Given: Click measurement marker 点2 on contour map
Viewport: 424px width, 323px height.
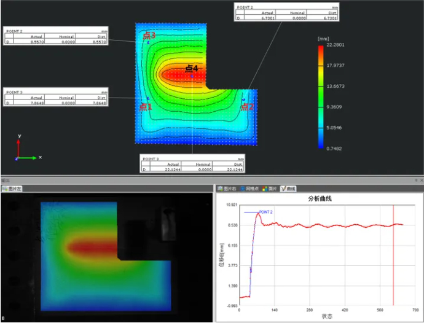Looking at the screenshot, I should coord(244,98).
